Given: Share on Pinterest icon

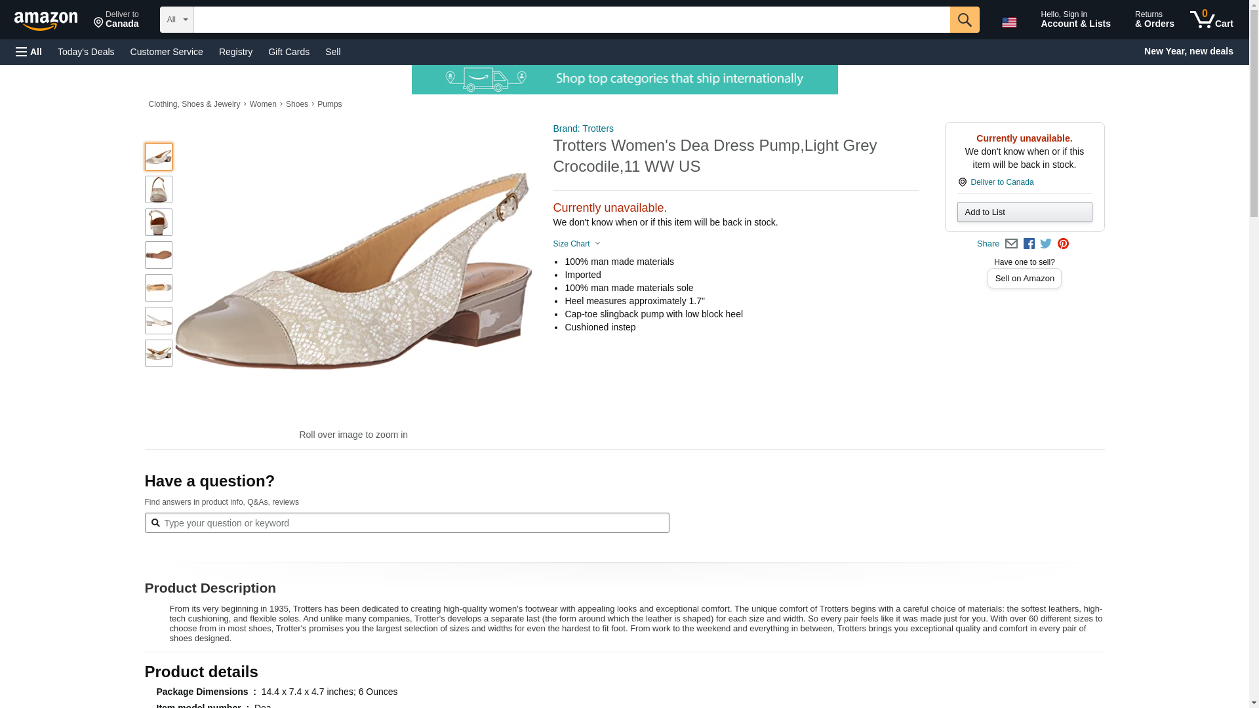Looking at the screenshot, I should point(1063,244).
